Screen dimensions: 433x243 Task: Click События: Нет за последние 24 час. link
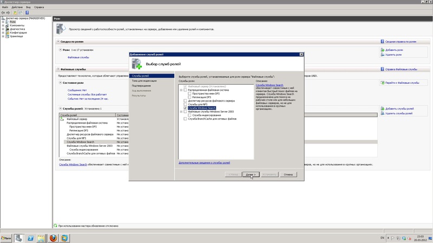[88, 99]
